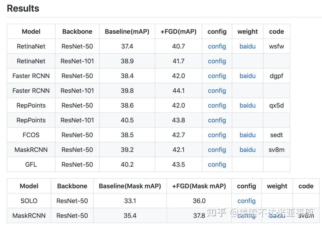The width and height of the screenshot is (322, 226).
Task: Open config link in the SOLO row
Action: pyautogui.click(x=247, y=201)
